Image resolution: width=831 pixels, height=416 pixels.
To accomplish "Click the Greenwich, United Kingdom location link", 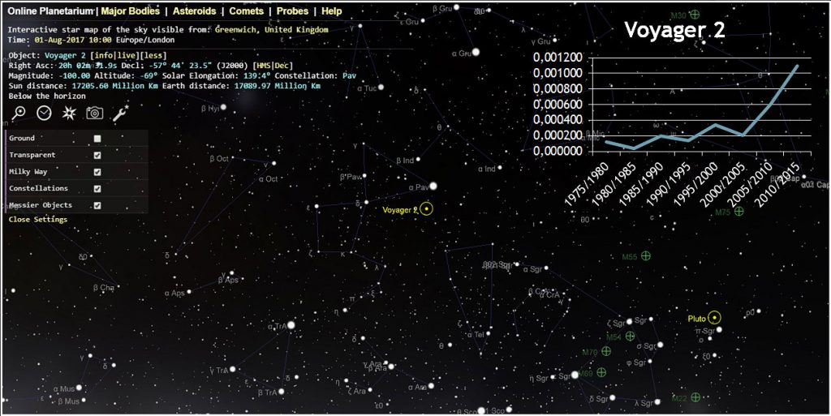I will [x=272, y=30].
